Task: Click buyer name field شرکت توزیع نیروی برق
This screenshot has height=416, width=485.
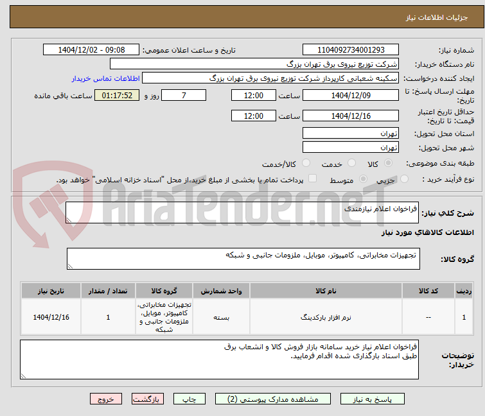Action: tap(254, 64)
